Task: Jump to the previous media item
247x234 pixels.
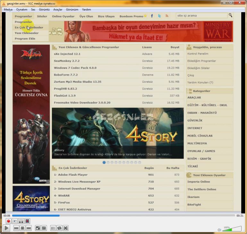Action: (16, 228)
